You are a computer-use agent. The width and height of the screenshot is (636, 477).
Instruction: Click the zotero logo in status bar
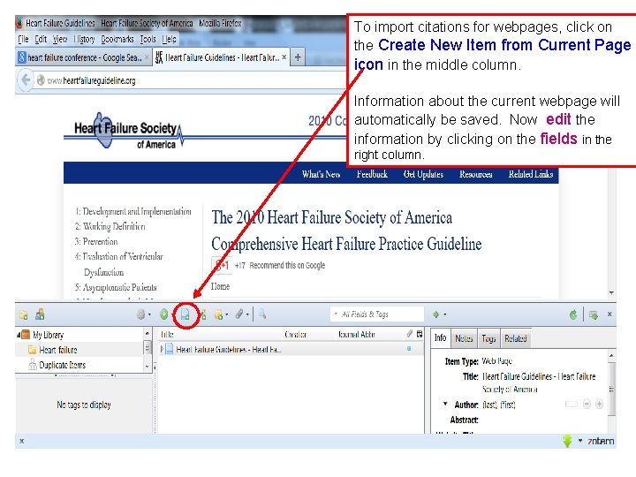click(x=601, y=442)
